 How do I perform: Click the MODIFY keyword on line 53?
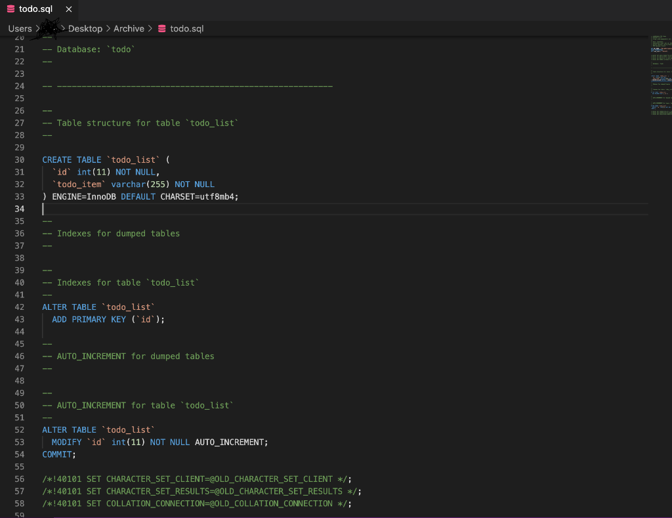click(66, 442)
